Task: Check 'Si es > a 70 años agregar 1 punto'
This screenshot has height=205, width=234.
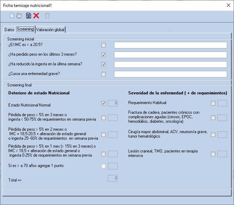Action: click(104, 166)
